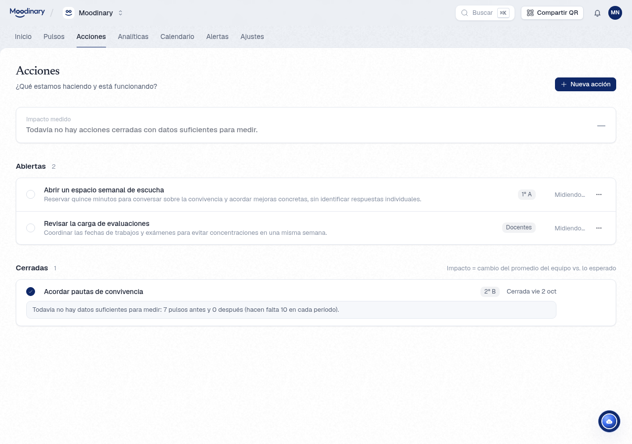Screen dimensions: 632x444
Task: Open more options for 'Revisar la carga'
Action: point(599,228)
